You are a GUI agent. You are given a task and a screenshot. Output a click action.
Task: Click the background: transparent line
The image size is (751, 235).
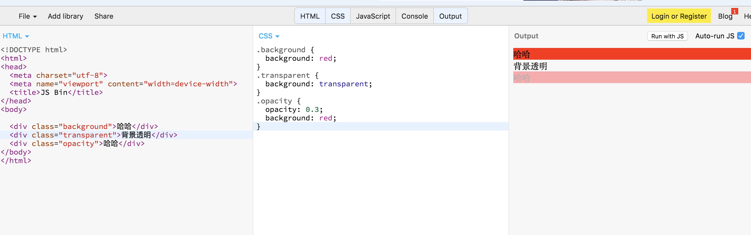point(319,84)
